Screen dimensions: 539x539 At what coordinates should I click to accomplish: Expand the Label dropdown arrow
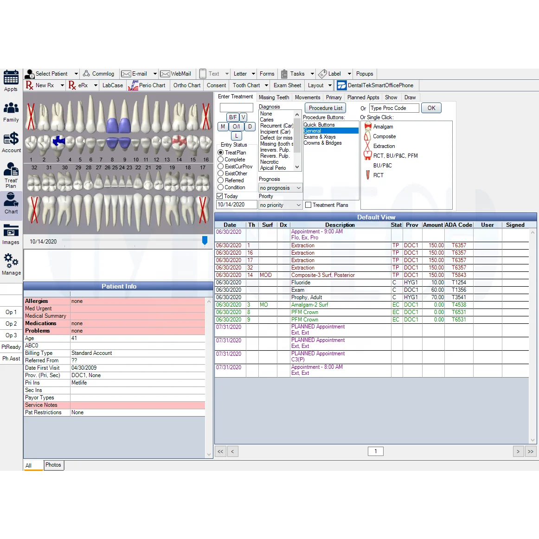click(x=349, y=74)
